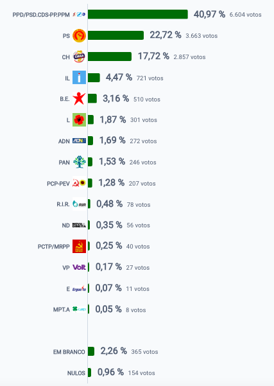
Task: Click the PS 22,72 % green bar
Action: pos(116,35)
